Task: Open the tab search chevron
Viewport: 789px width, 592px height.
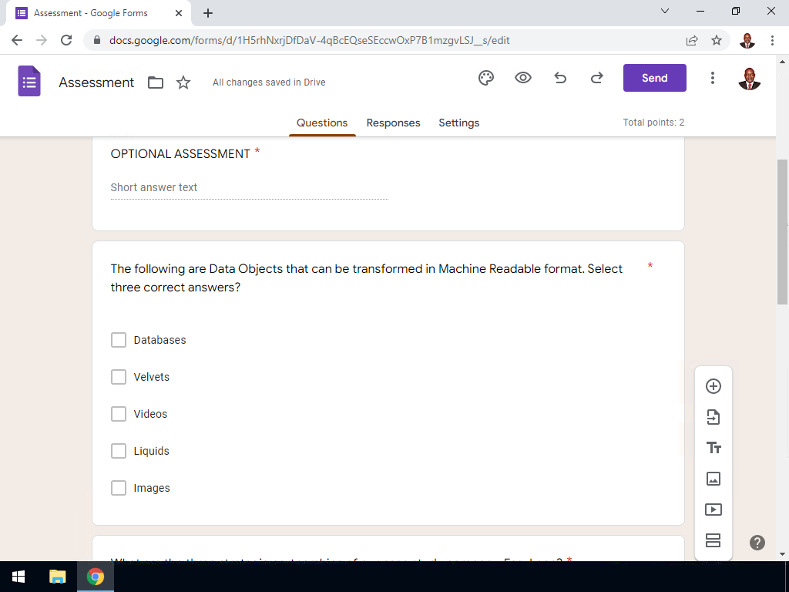Action: [x=665, y=11]
